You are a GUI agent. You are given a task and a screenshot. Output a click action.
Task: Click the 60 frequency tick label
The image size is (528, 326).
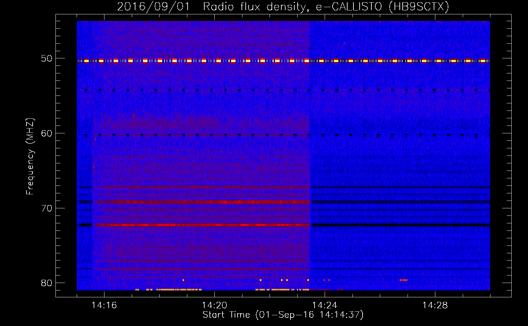[x=47, y=133]
